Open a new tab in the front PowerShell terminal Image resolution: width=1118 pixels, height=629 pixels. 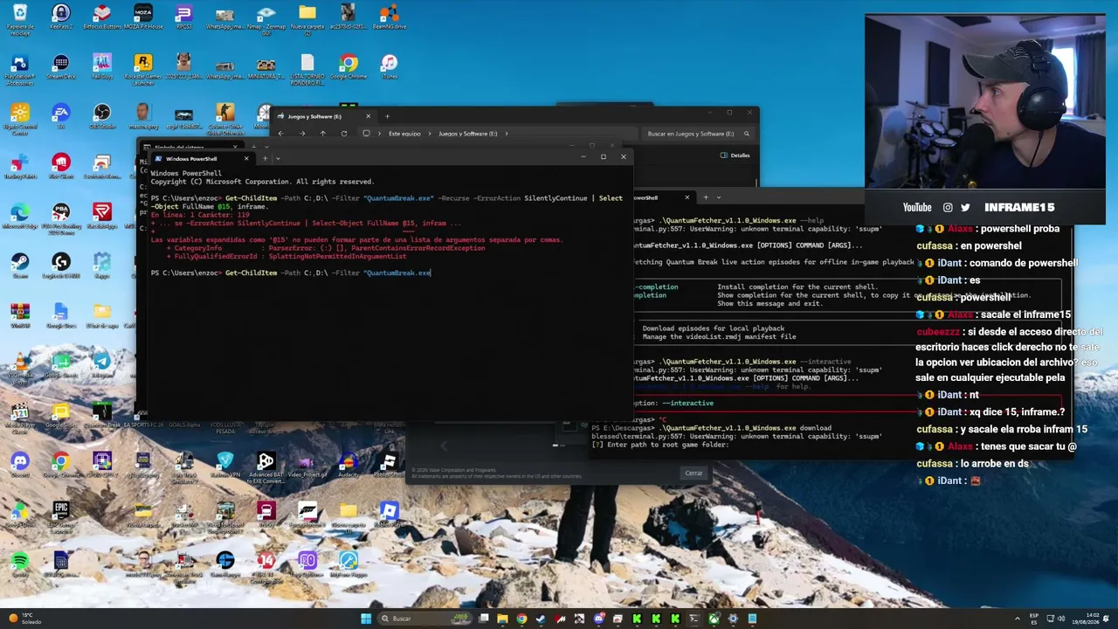click(x=266, y=158)
